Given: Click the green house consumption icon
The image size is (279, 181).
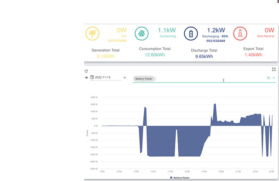Looking at the screenshot, I should 141,34.
